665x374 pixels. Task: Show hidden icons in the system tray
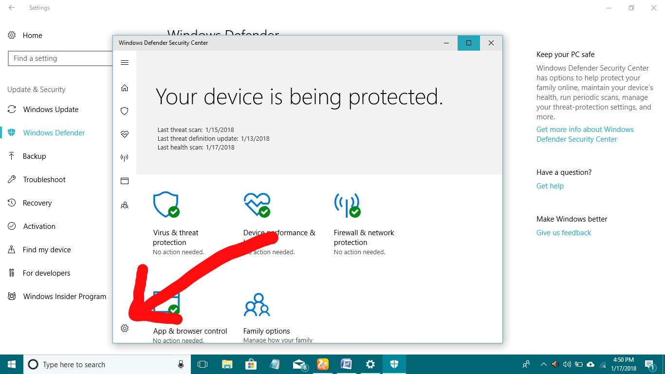pyautogui.click(x=544, y=364)
